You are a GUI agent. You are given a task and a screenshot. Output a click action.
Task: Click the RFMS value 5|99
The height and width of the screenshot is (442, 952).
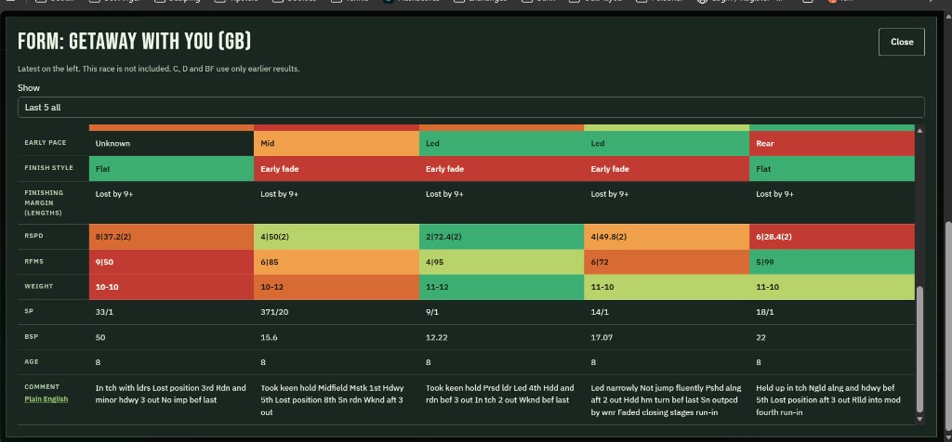pos(765,262)
